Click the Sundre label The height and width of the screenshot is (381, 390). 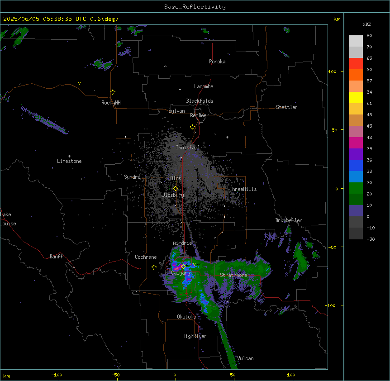(132, 177)
